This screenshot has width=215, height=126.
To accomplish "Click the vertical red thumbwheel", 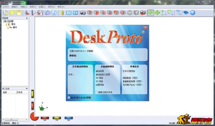I will pos(32,106).
